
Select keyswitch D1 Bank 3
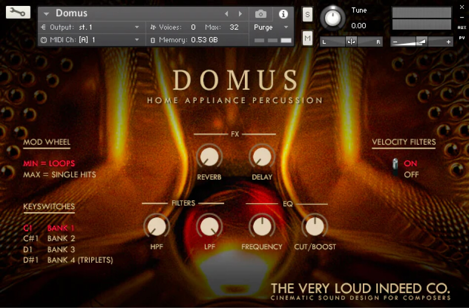tap(49, 249)
